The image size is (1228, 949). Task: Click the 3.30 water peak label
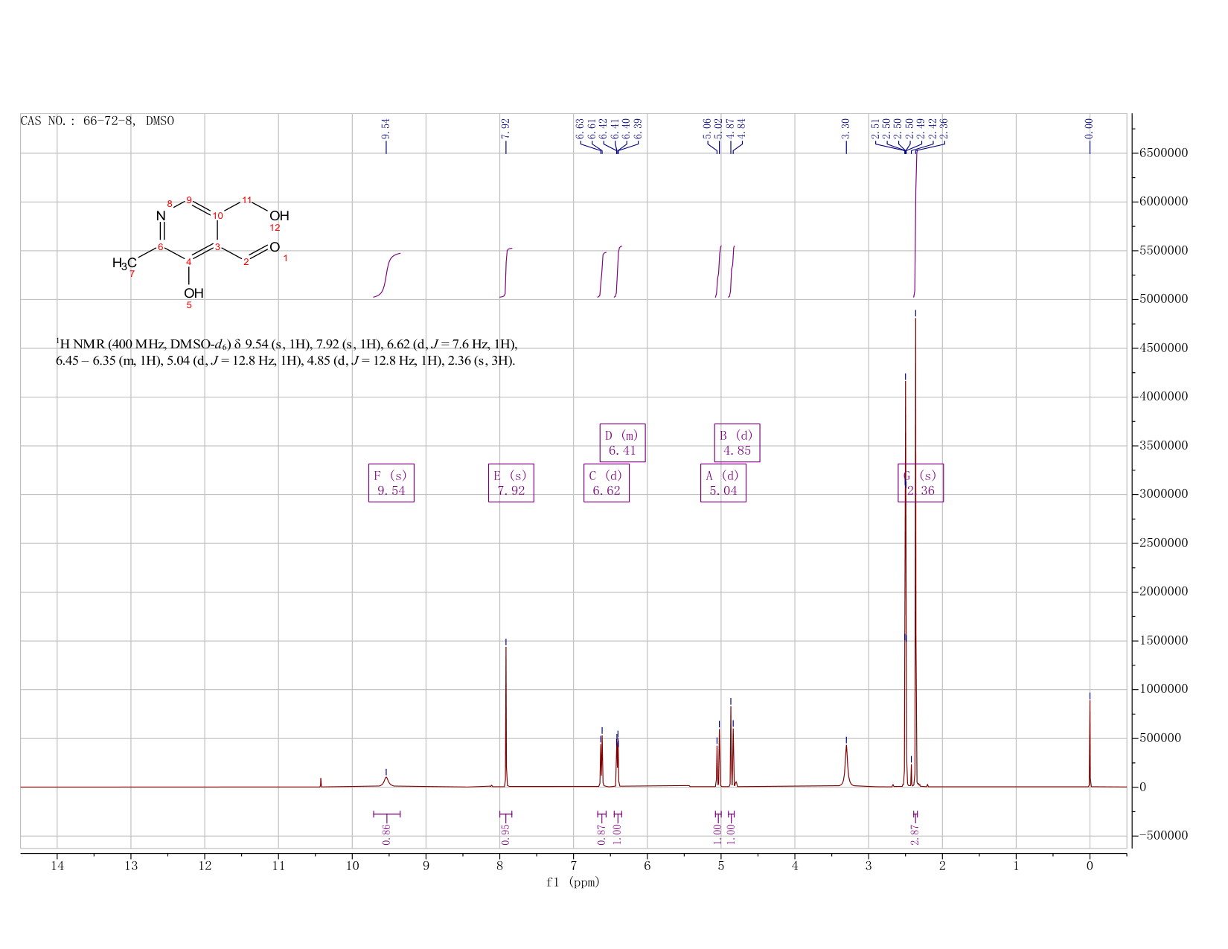tap(846, 129)
